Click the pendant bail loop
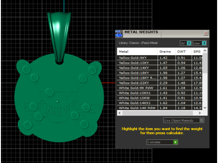Image resolution: width=218 pixels, height=163 pixels. [59, 37]
